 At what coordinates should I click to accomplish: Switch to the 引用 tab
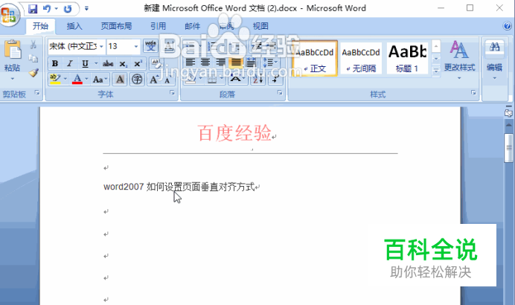(x=158, y=26)
